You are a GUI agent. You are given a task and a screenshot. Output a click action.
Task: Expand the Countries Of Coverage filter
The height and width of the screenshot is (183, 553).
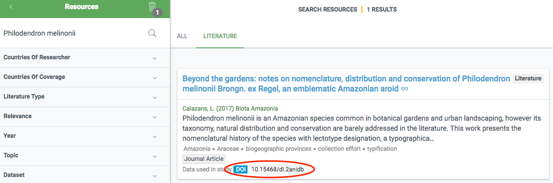click(x=85, y=77)
